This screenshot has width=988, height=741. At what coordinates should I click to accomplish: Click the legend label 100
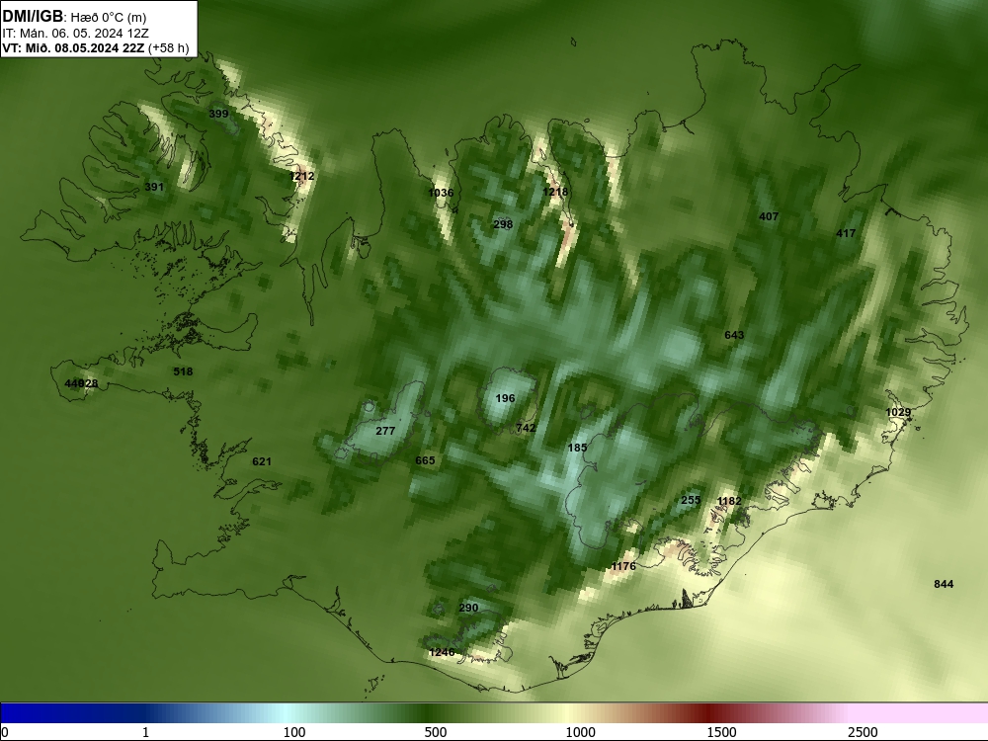[294, 732]
